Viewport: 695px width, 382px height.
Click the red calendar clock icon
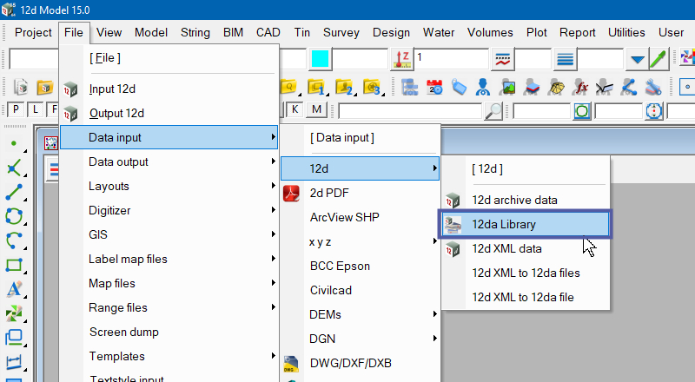[435, 87]
